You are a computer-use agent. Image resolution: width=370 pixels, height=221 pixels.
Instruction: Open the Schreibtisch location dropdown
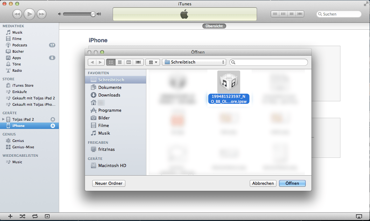pos(194,62)
